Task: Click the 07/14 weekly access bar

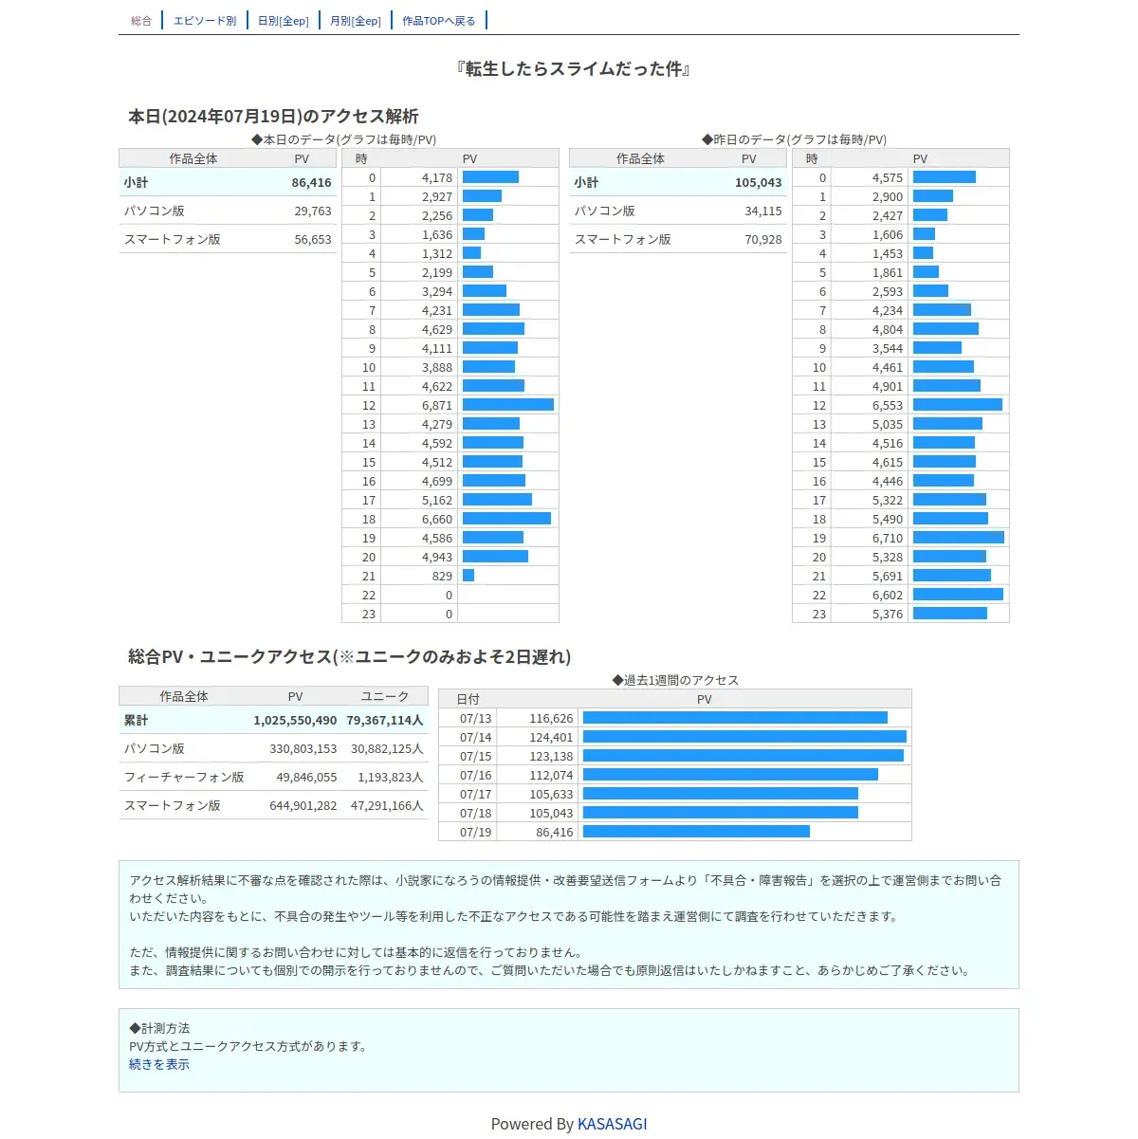Action: pos(744,737)
